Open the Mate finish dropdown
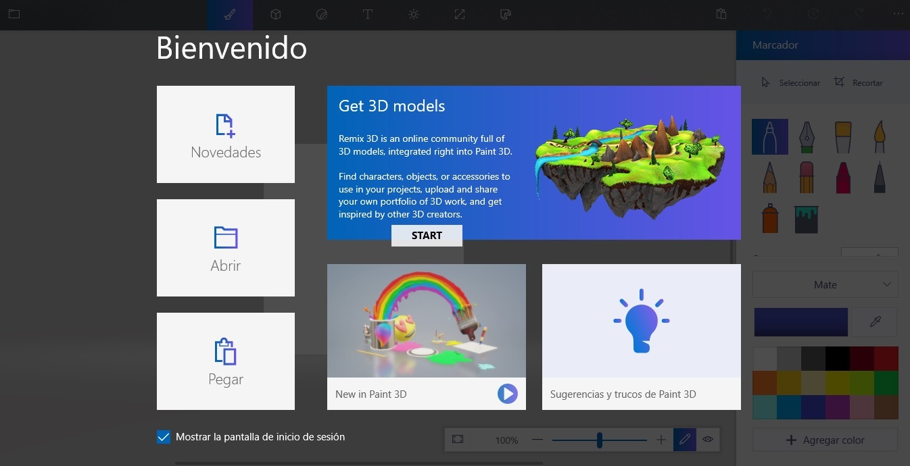 pyautogui.click(x=825, y=284)
